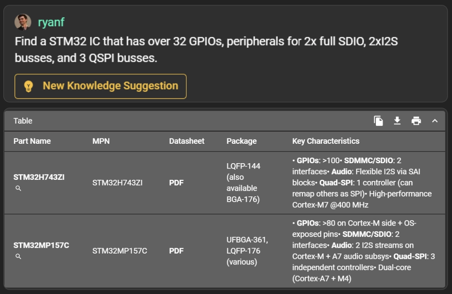
Task: Open ryanf's profile avatar picture
Action: [x=23, y=22]
